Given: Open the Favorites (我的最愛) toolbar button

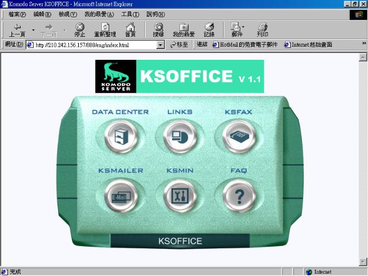Looking at the screenshot, I should 183,30.
